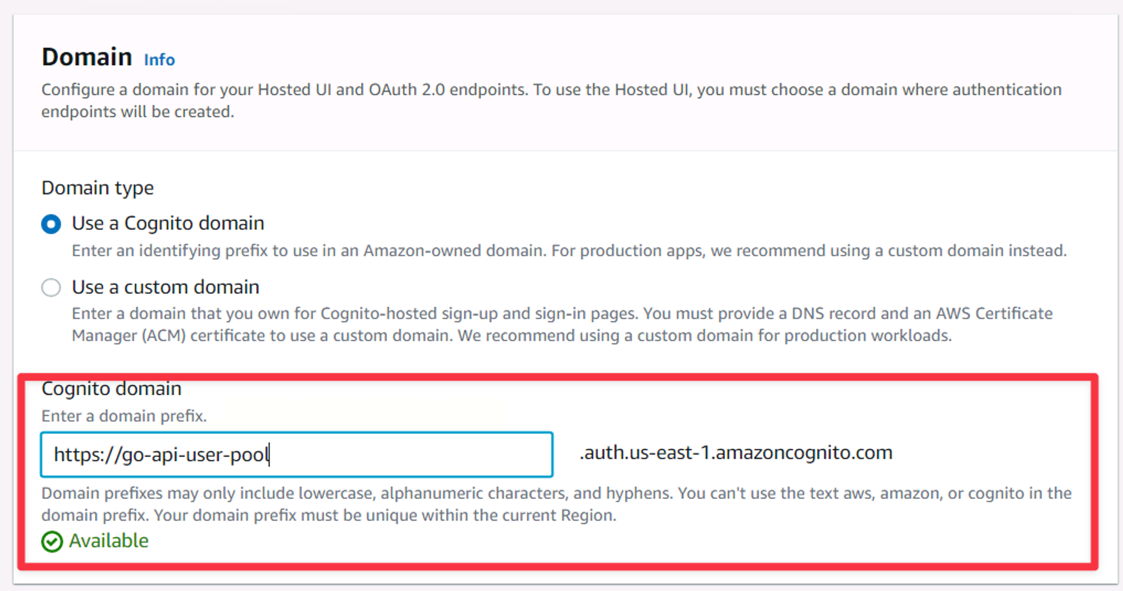Screen dimensions: 1123x591
Task: Click the green Available checkmark icon
Action: [x=52, y=542]
